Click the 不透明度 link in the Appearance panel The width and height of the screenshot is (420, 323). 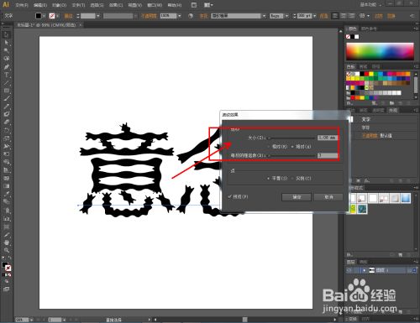(x=370, y=136)
